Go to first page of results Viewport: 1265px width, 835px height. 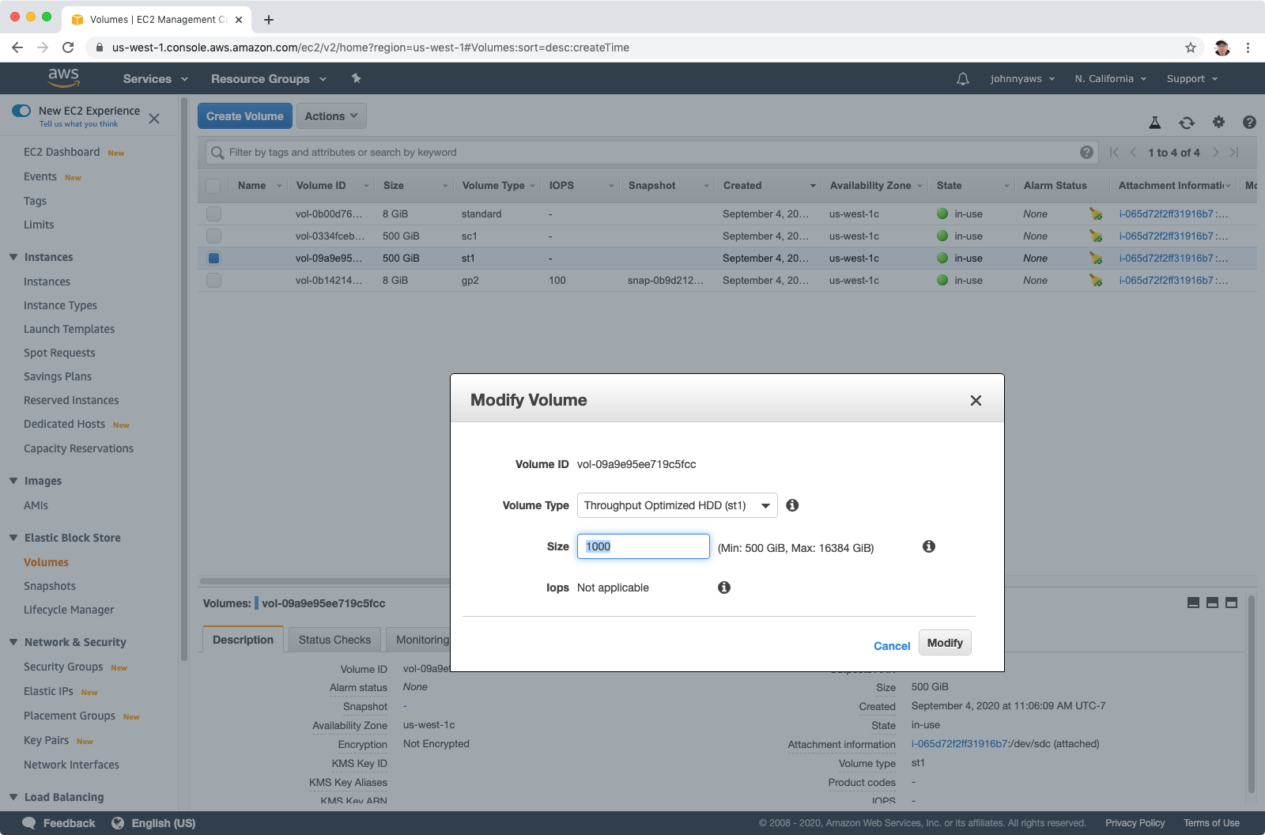(1114, 153)
